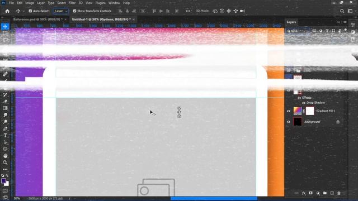Swap foreground and background colors
The height and width of the screenshot is (201, 358).
7,175
